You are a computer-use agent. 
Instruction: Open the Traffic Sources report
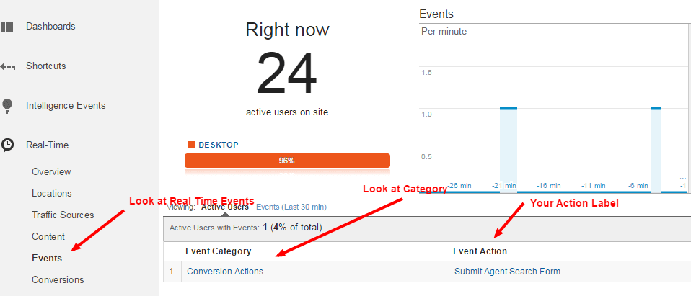(63, 215)
